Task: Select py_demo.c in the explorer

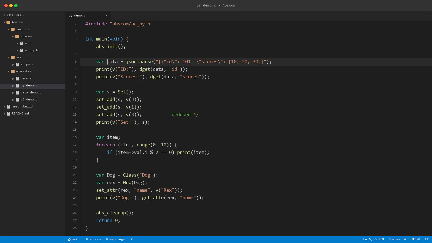Action: click(x=29, y=85)
